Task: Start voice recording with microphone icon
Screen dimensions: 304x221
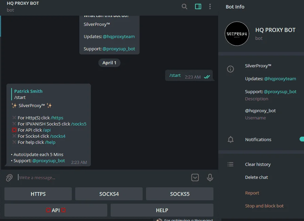Action: click(x=210, y=177)
